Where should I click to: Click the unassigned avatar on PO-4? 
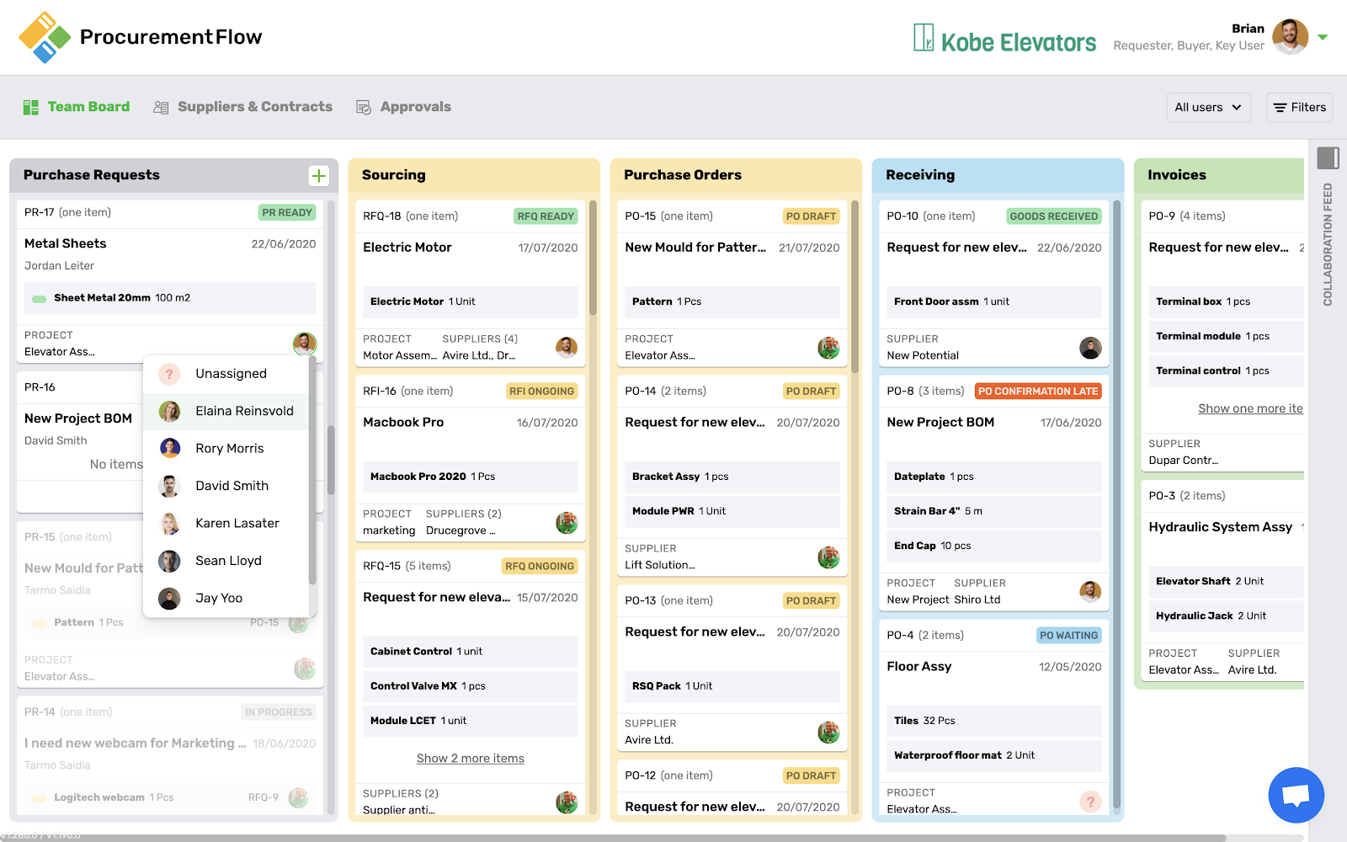coord(1090,801)
